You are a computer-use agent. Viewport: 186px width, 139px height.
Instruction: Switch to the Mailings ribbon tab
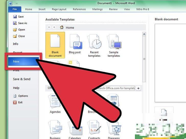97,9
